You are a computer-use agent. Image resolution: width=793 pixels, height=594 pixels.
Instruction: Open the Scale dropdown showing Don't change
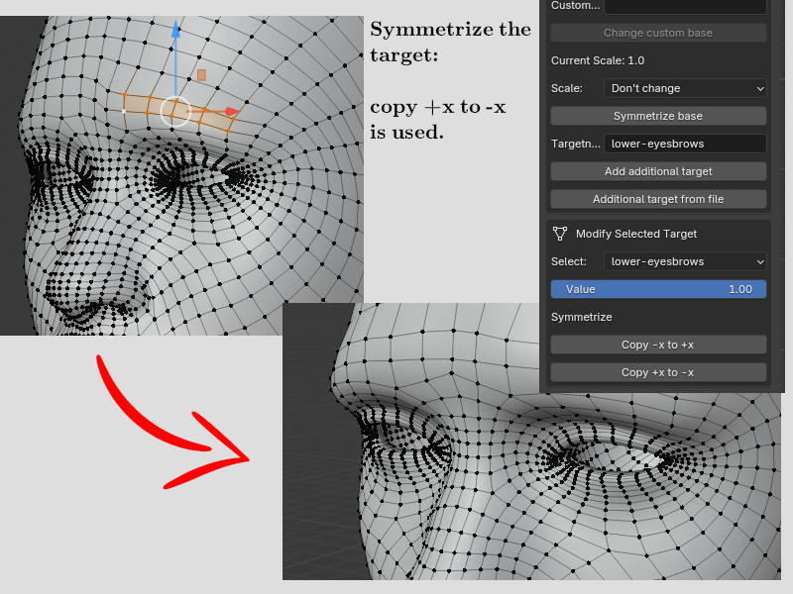coord(685,88)
